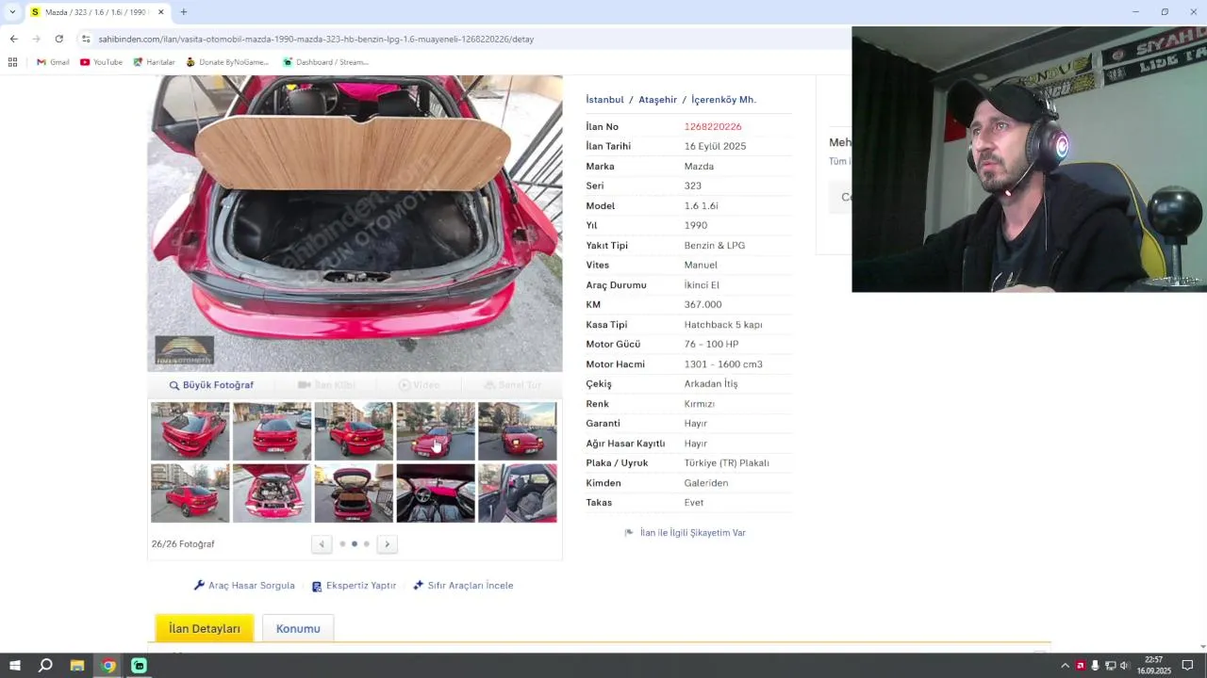Show hidden system tray icons
Image resolution: width=1207 pixels, height=678 pixels.
click(x=1065, y=666)
